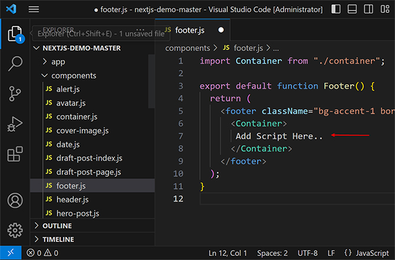Open the Source Control view
This screenshot has width=395, height=260.
pos(15,94)
